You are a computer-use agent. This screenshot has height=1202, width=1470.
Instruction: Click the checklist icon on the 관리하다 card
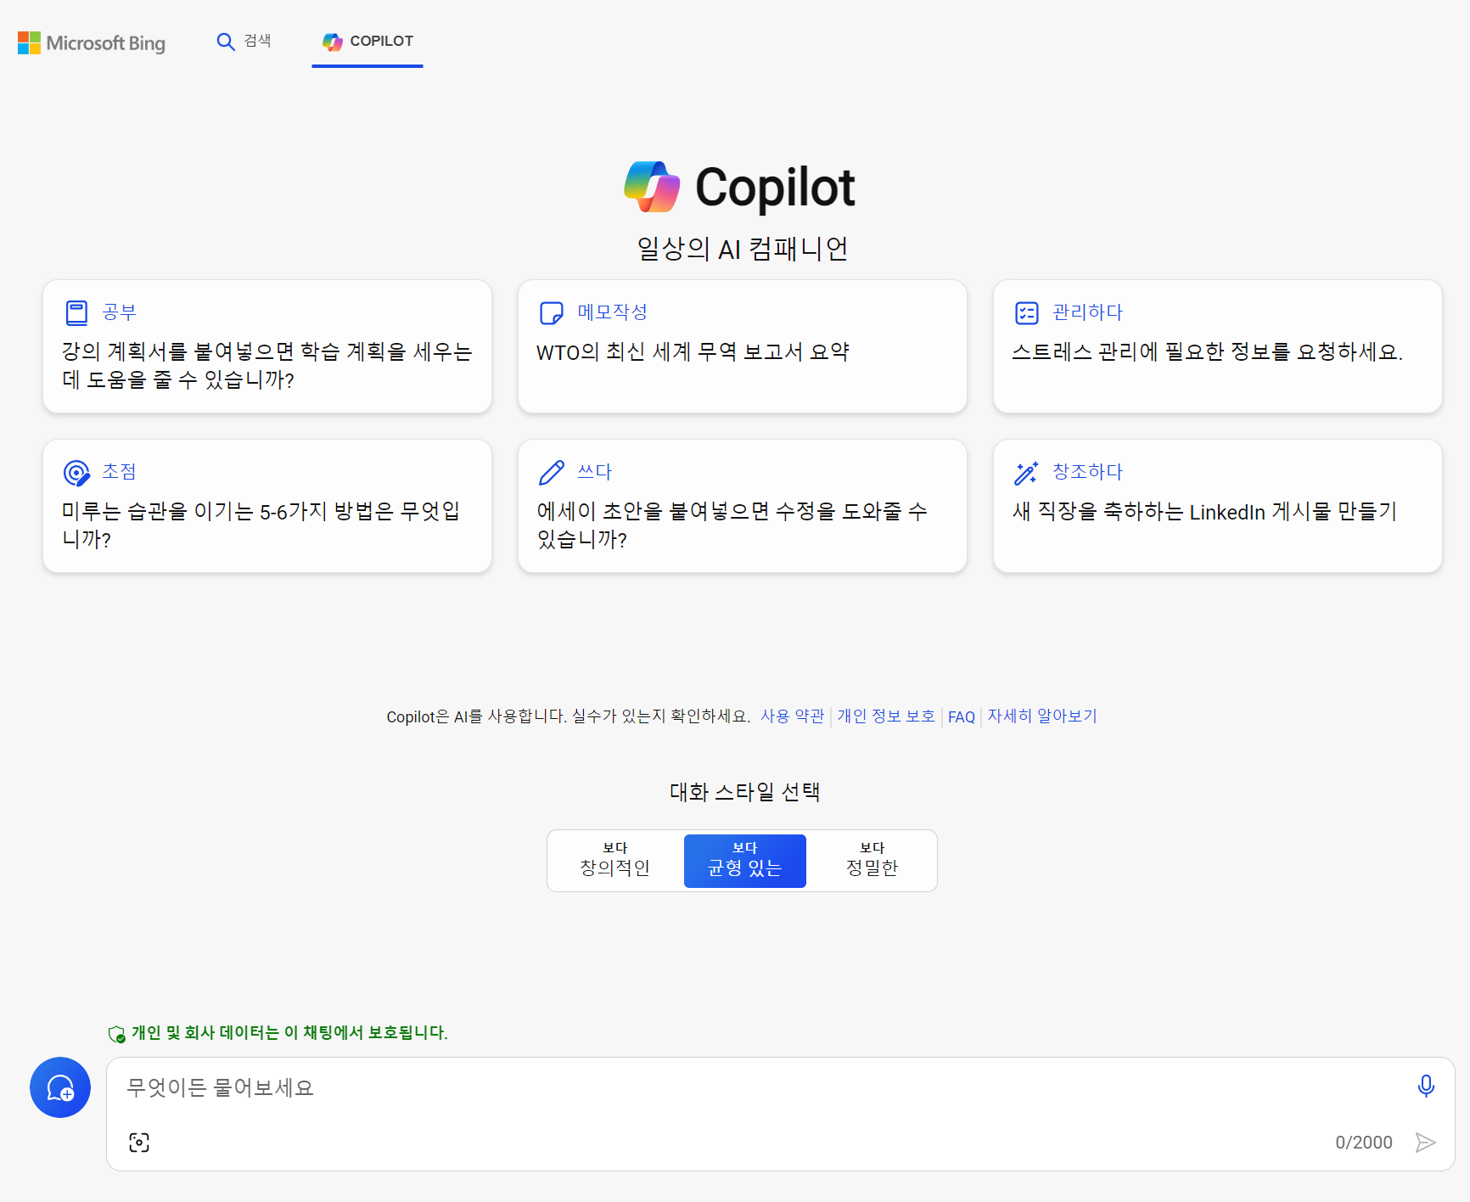point(1027,312)
